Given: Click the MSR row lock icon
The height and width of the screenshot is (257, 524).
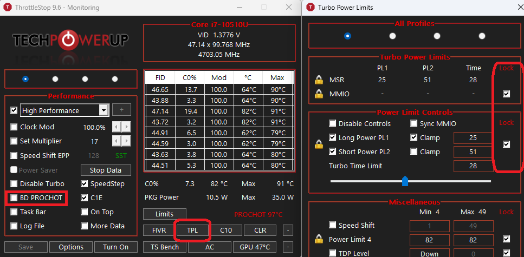Looking at the screenshot, I should point(319,80).
